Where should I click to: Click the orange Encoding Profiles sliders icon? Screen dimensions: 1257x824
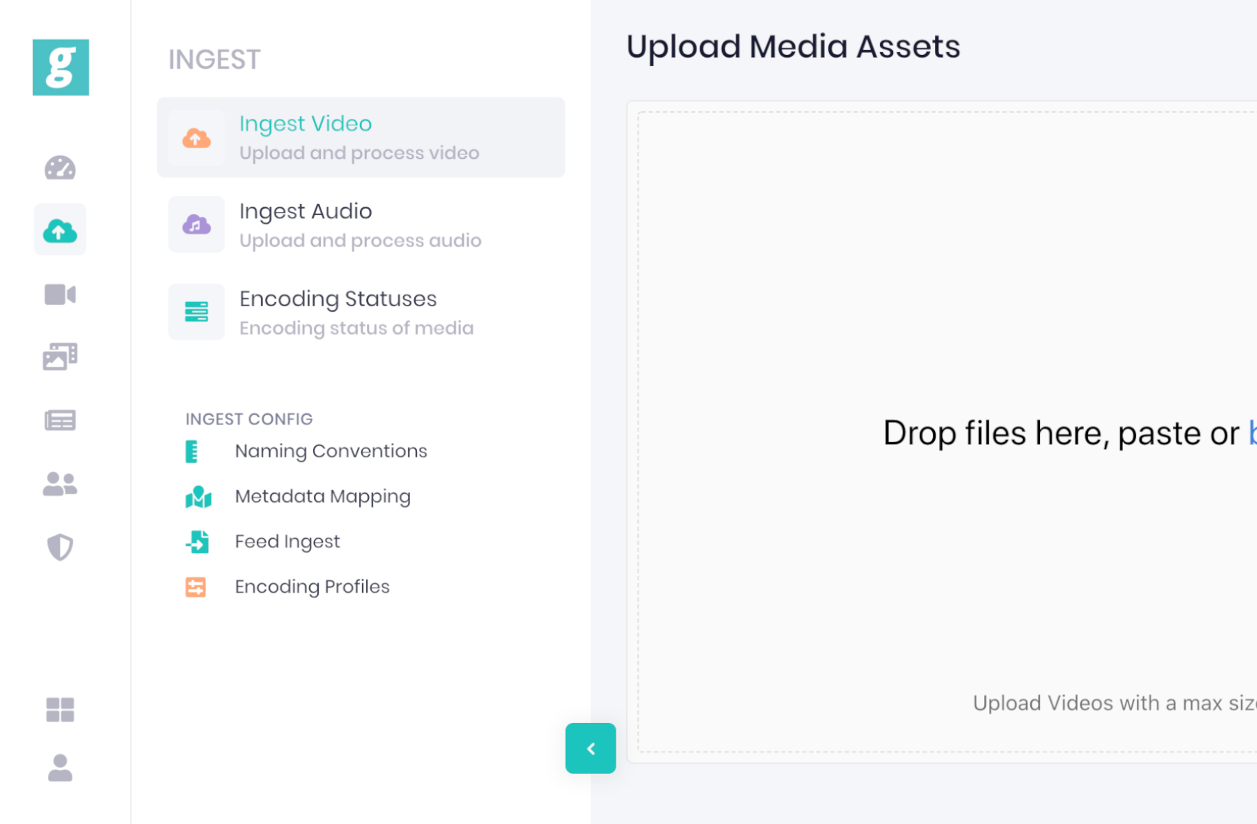[196, 587]
